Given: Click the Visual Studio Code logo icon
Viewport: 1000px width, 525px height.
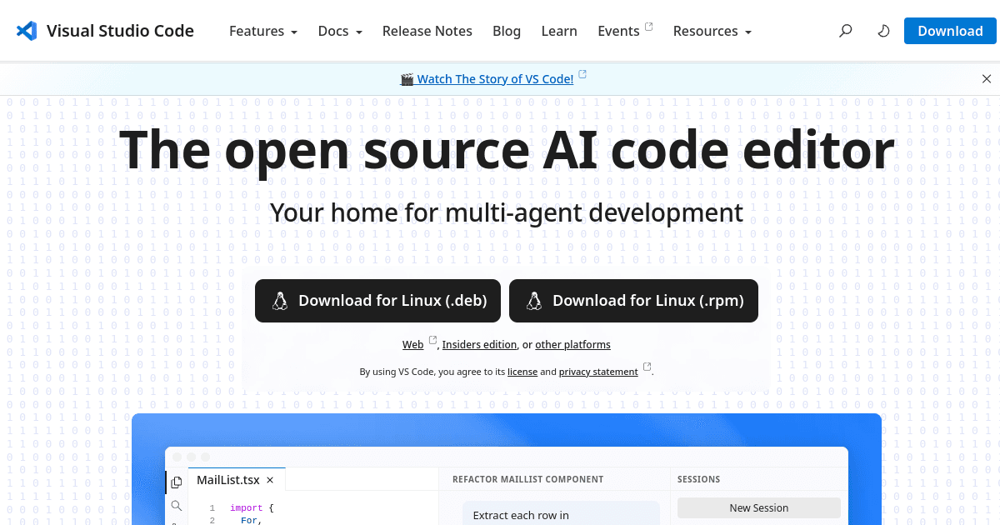Looking at the screenshot, I should [x=27, y=32].
